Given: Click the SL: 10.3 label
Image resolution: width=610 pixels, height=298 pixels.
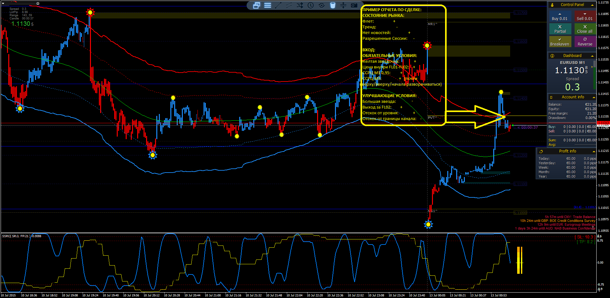Looking at the screenshot, I should tap(585, 237).
